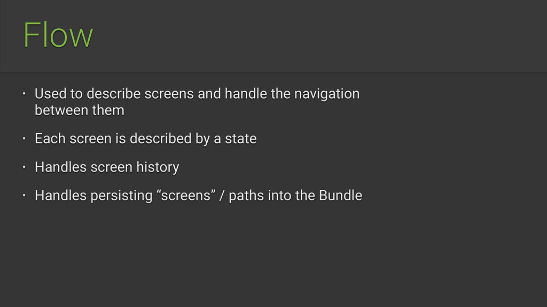Click the quoted word "screens" in last bullet
Viewport: 547px width, 307px height.
[x=186, y=195]
